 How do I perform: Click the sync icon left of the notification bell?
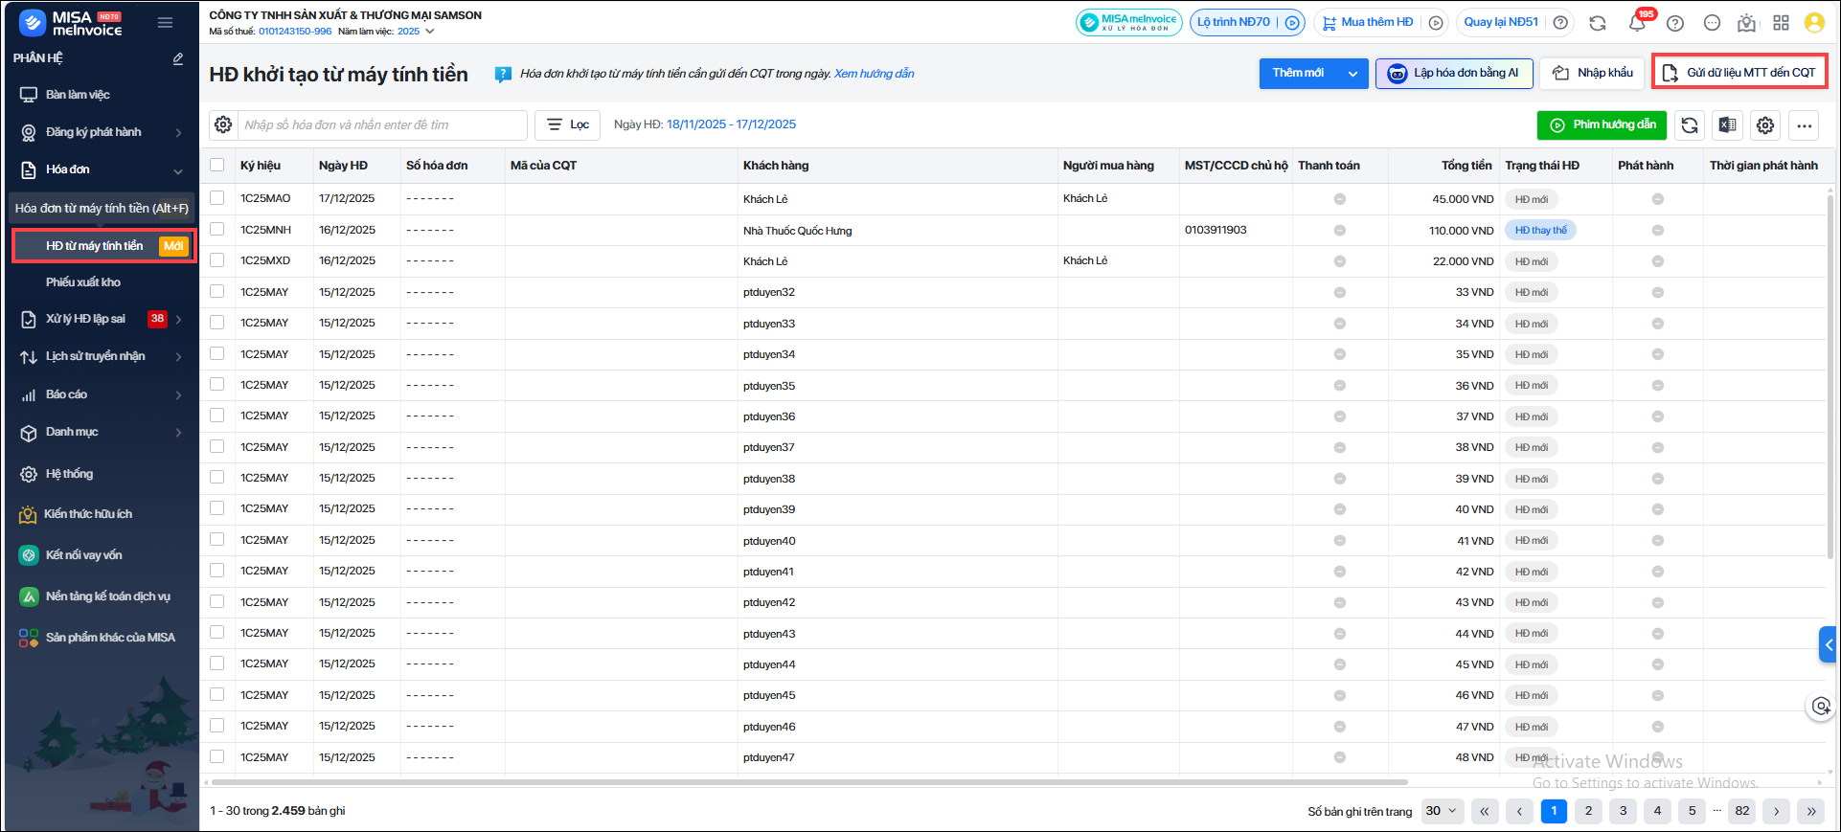click(x=1598, y=23)
